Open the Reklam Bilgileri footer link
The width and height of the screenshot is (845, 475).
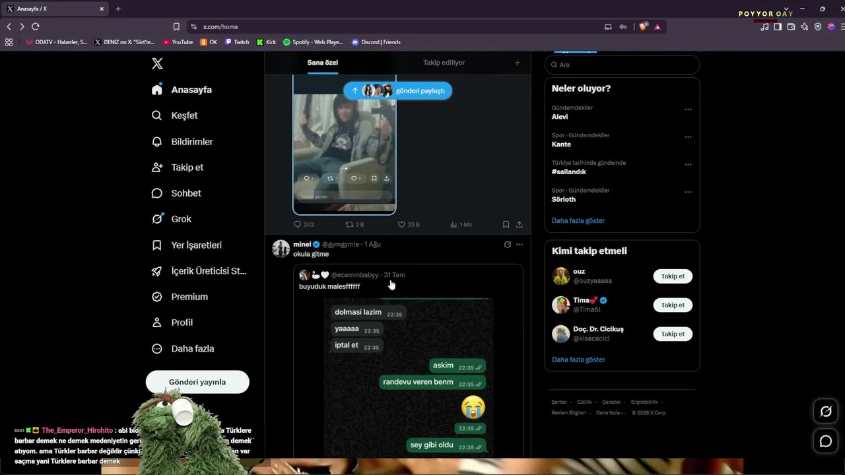568,413
